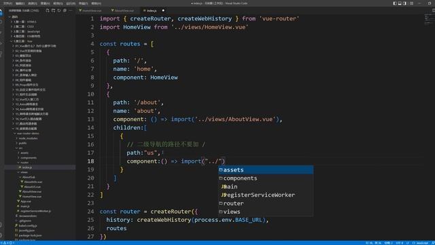This screenshot has height=245, width=435.
Task: Click the split editor icon
Action: pyautogui.click(x=433, y=11)
